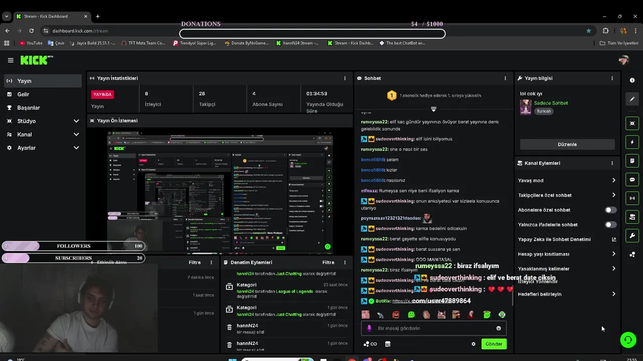The height and width of the screenshot is (361, 643).
Task: Select Başarılar in the left sidebar
Action: [x=43, y=108]
